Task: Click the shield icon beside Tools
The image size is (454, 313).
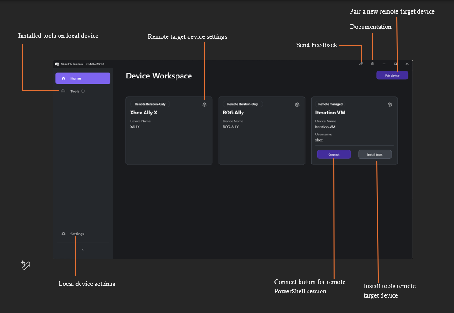Action: pos(83,91)
